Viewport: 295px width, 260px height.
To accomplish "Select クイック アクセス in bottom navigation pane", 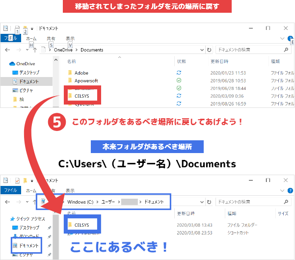I will (x=27, y=219).
